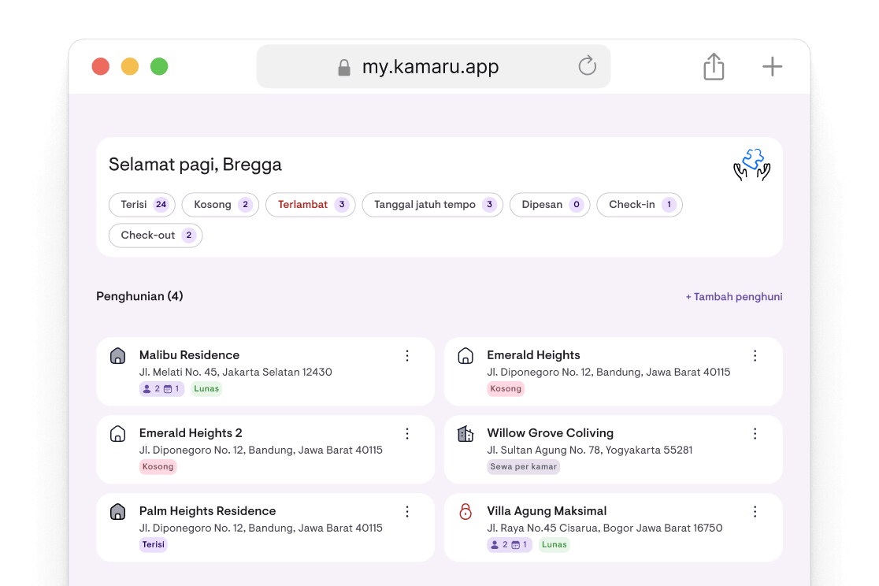Click the lock icon in address bar
The image size is (879, 586).
pyautogui.click(x=343, y=67)
